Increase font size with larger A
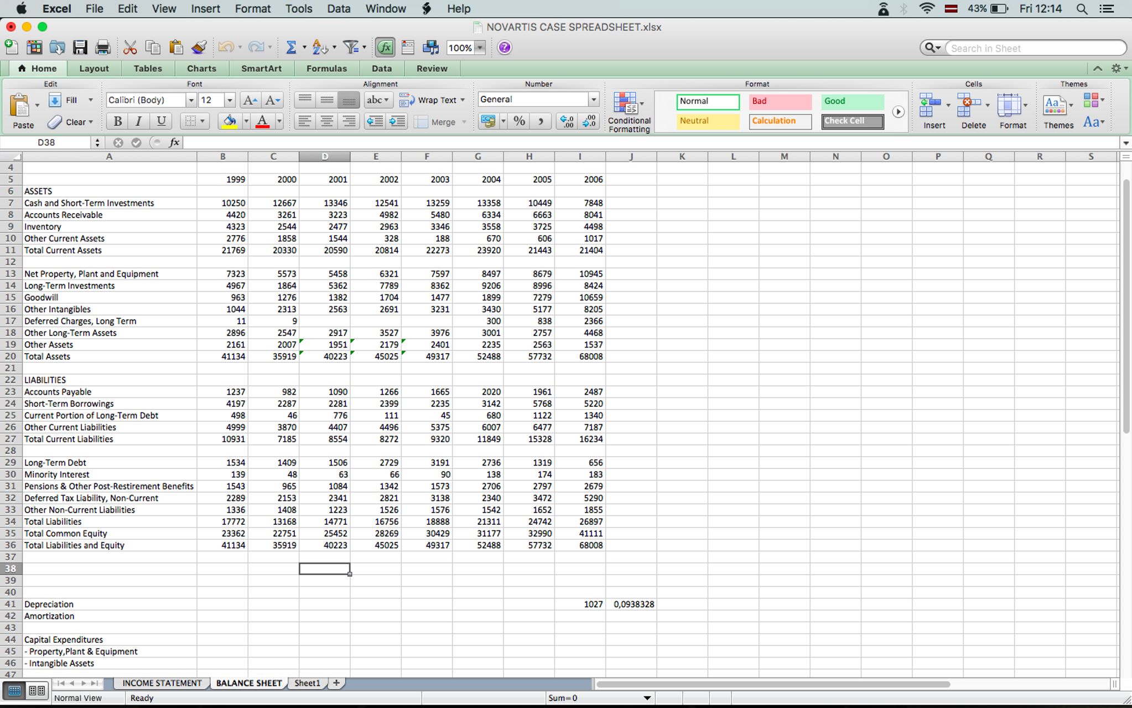Image resolution: width=1132 pixels, height=708 pixels. [x=250, y=100]
